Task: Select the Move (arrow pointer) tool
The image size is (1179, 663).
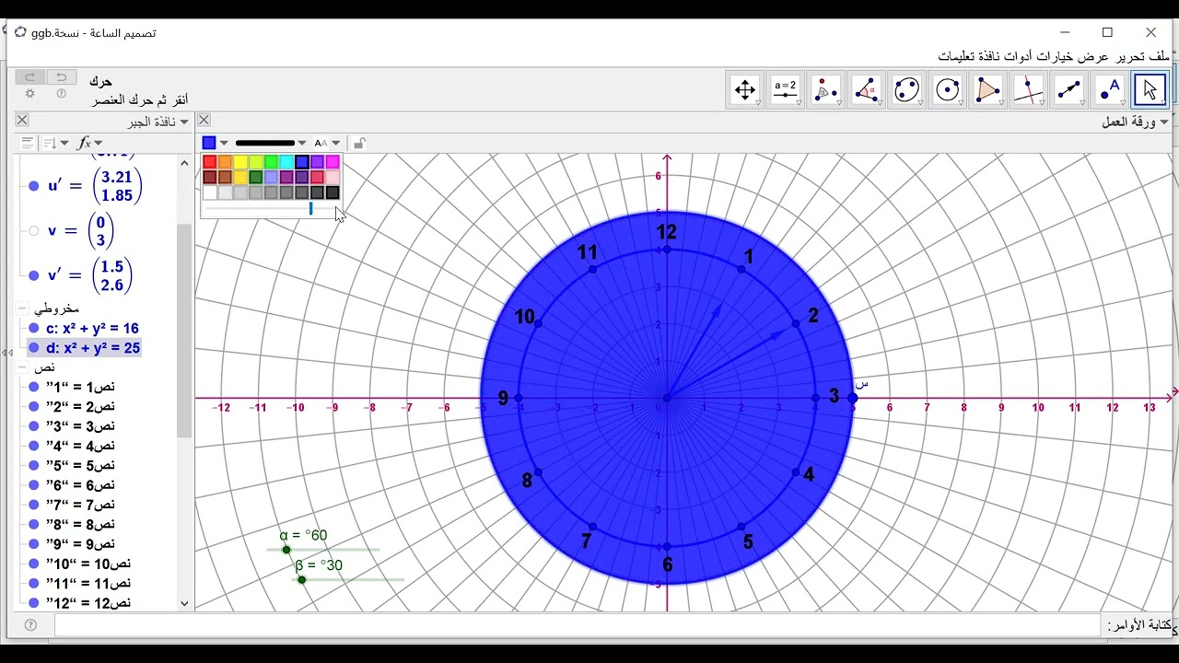Action: [1150, 89]
